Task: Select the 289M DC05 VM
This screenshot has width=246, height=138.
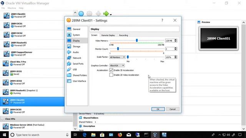Action: coord(37,111)
